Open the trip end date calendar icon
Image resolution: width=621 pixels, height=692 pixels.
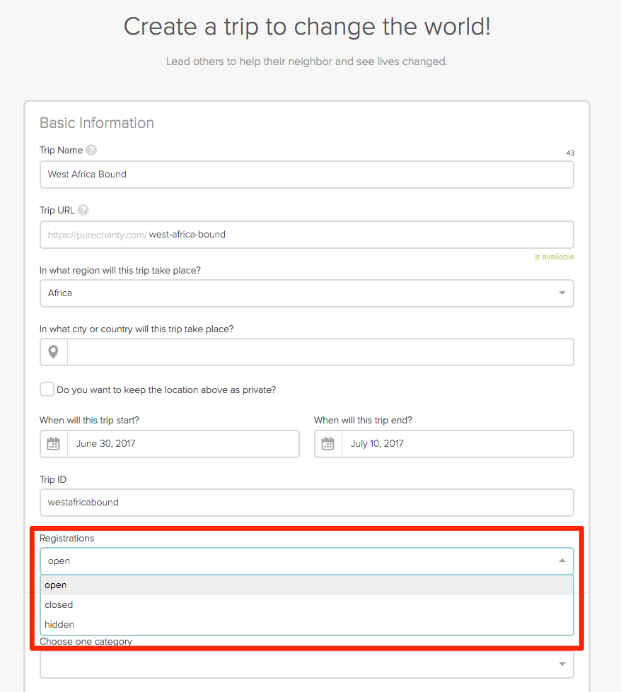pyautogui.click(x=328, y=444)
